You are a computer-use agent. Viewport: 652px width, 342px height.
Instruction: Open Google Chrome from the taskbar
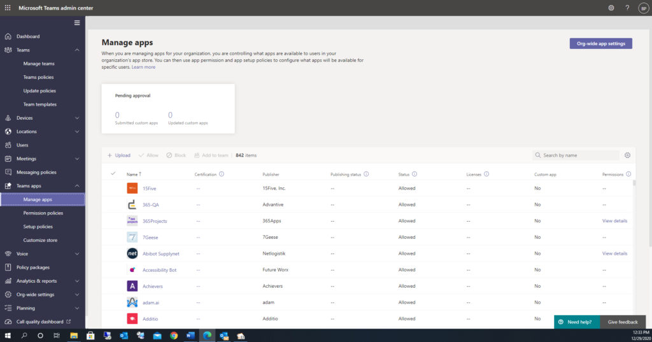tap(174, 336)
